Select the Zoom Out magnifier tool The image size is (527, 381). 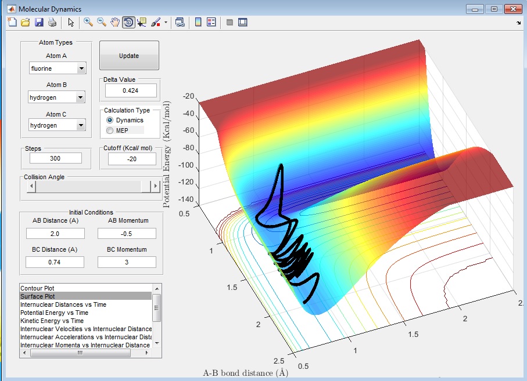tap(102, 22)
